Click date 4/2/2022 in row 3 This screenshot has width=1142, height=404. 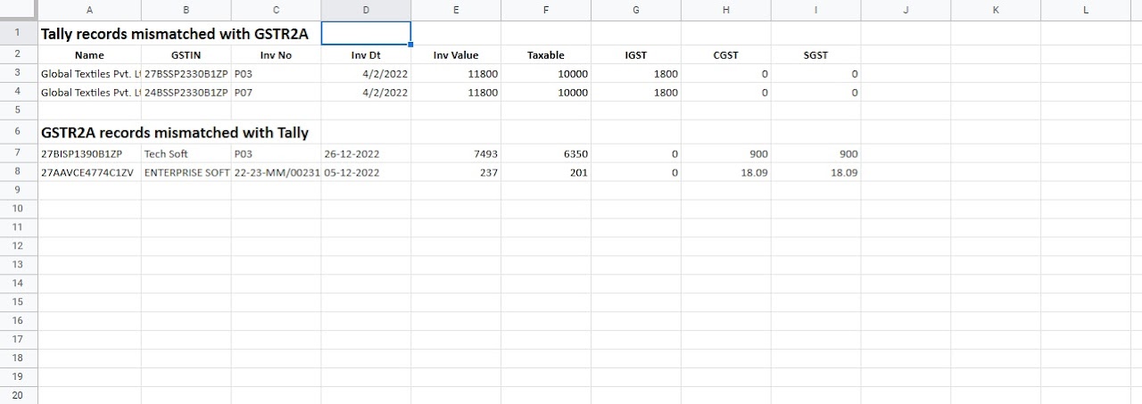pos(366,73)
